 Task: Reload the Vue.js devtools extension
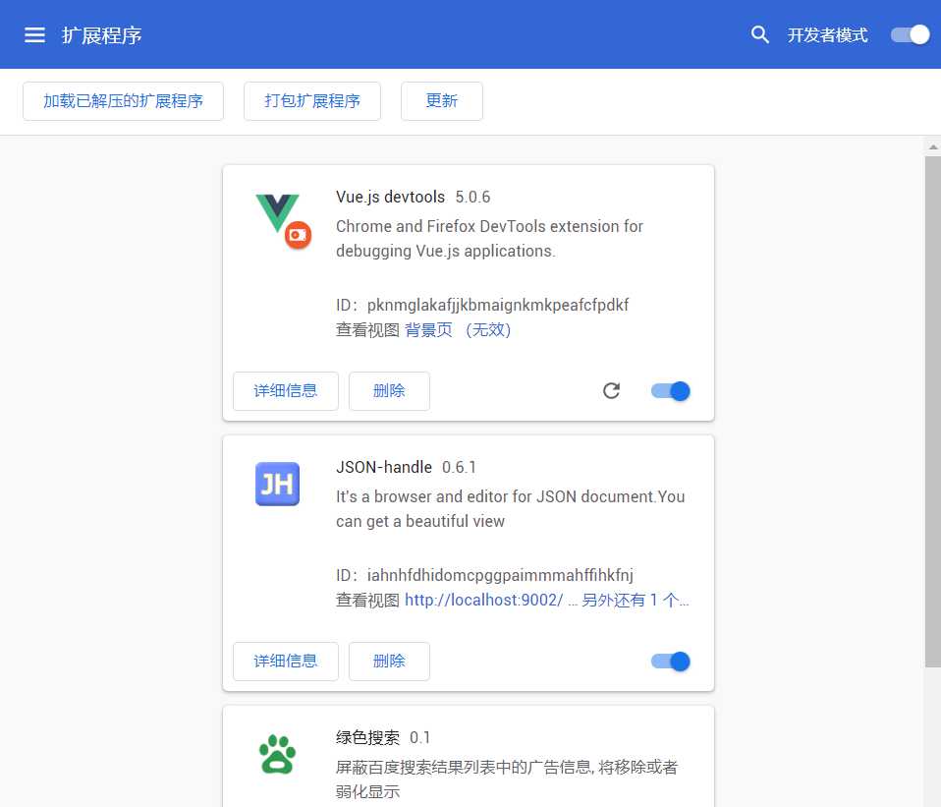[x=611, y=391]
